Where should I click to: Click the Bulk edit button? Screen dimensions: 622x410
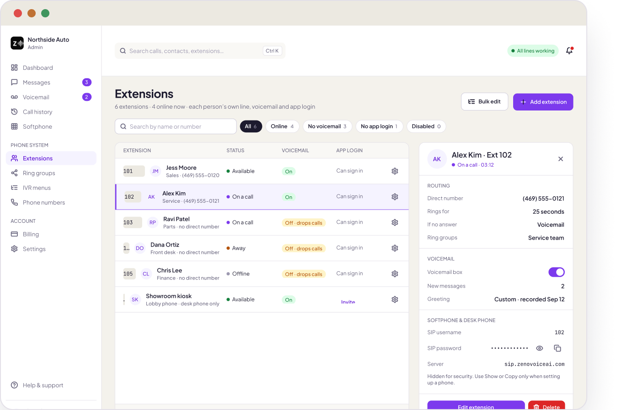[x=485, y=102]
